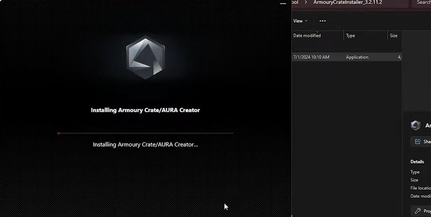The width and height of the screenshot is (431, 217).
Task: Open the See more (three dots) menu in File Explorer
Action: (x=323, y=21)
